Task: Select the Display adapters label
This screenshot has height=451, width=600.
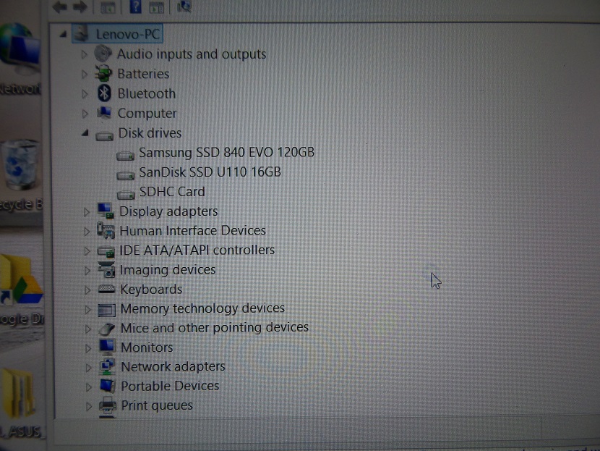Action: 168,211
